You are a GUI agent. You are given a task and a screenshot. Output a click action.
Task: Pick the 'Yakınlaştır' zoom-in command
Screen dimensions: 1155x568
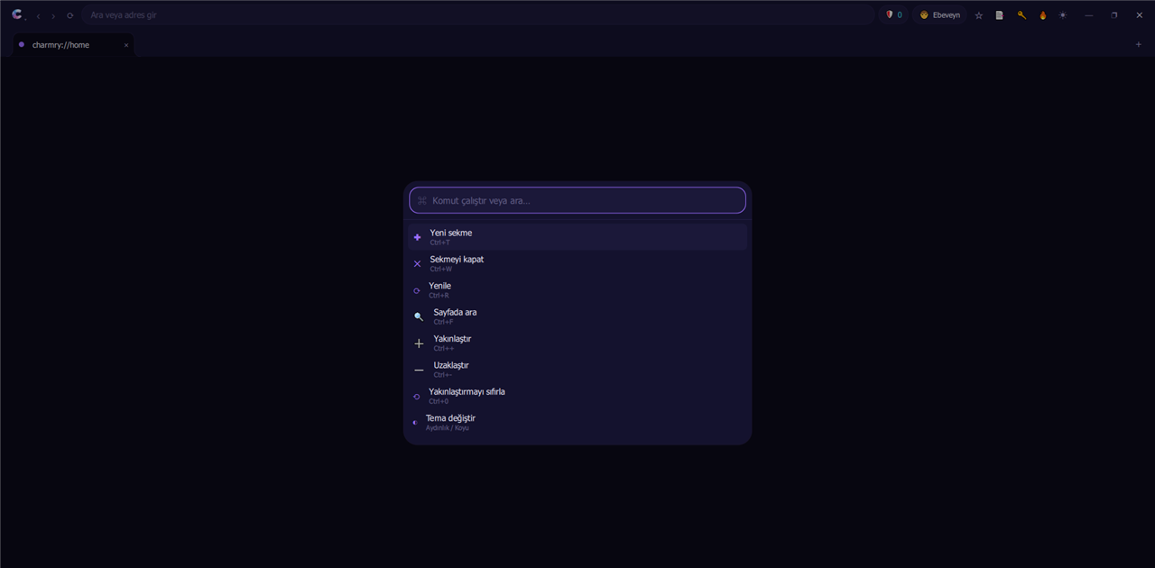pyautogui.click(x=577, y=343)
